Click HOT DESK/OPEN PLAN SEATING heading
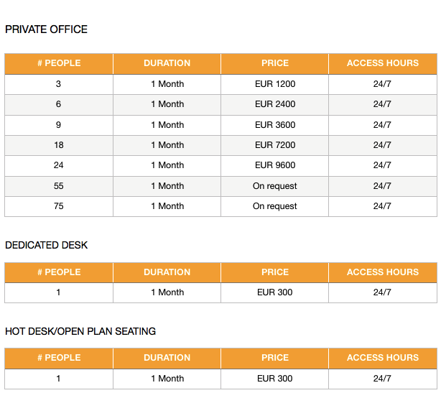 click(80, 331)
